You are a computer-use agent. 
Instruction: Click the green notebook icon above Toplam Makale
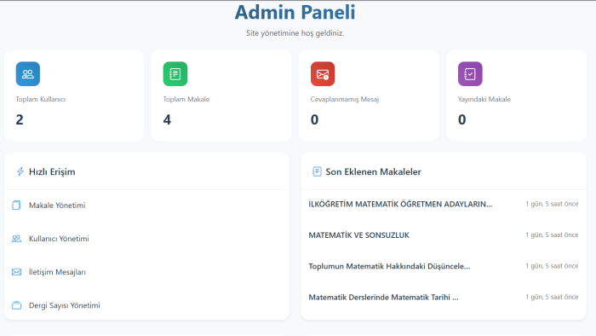point(175,74)
